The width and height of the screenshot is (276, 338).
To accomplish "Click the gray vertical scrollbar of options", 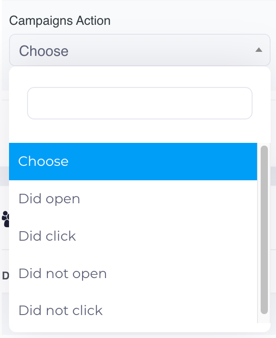I will point(264,229).
